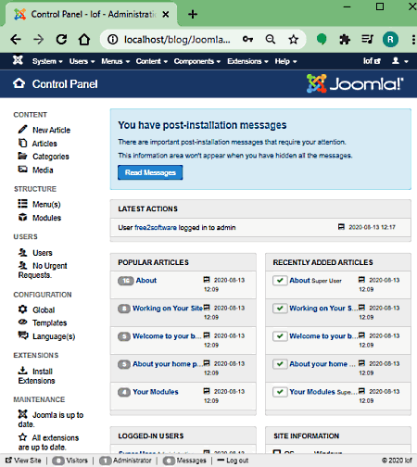Click the Global configuration gear icon
This screenshot has width=417, height=467.
point(22,309)
